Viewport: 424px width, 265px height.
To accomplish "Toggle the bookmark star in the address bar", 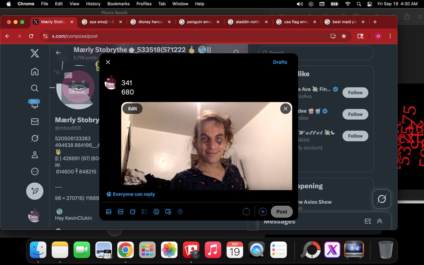I will click(344, 36).
